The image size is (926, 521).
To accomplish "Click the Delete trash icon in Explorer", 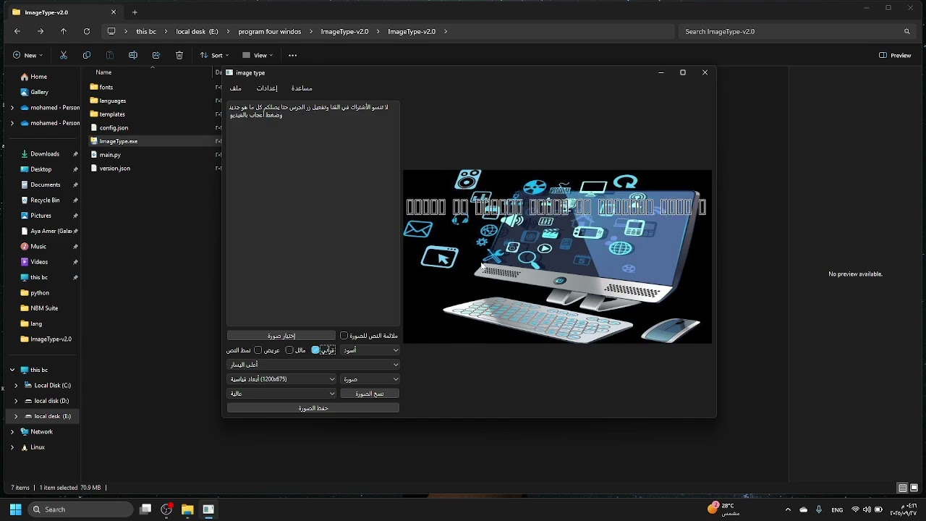I will 179,55.
